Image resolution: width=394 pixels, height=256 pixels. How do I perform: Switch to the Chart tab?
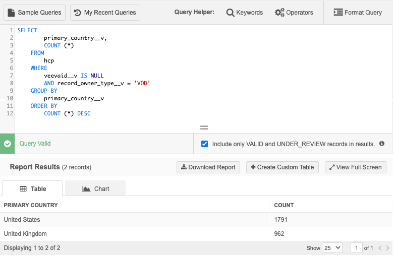tap(95, 188)
